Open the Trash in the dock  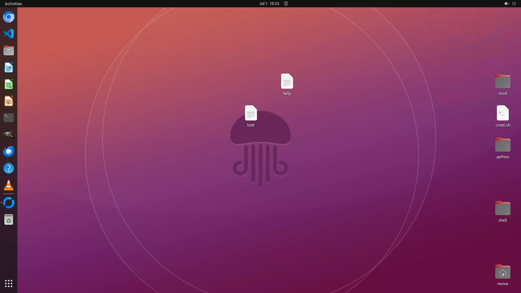coord(9,220)
